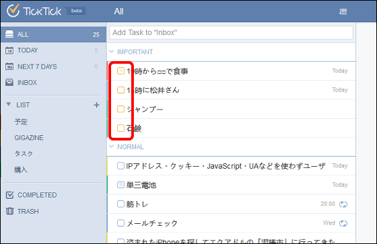The height and width of the screenshot is (244, 377).
Task: Open the IPアドレス・クッキー task title
Action: 226,166
